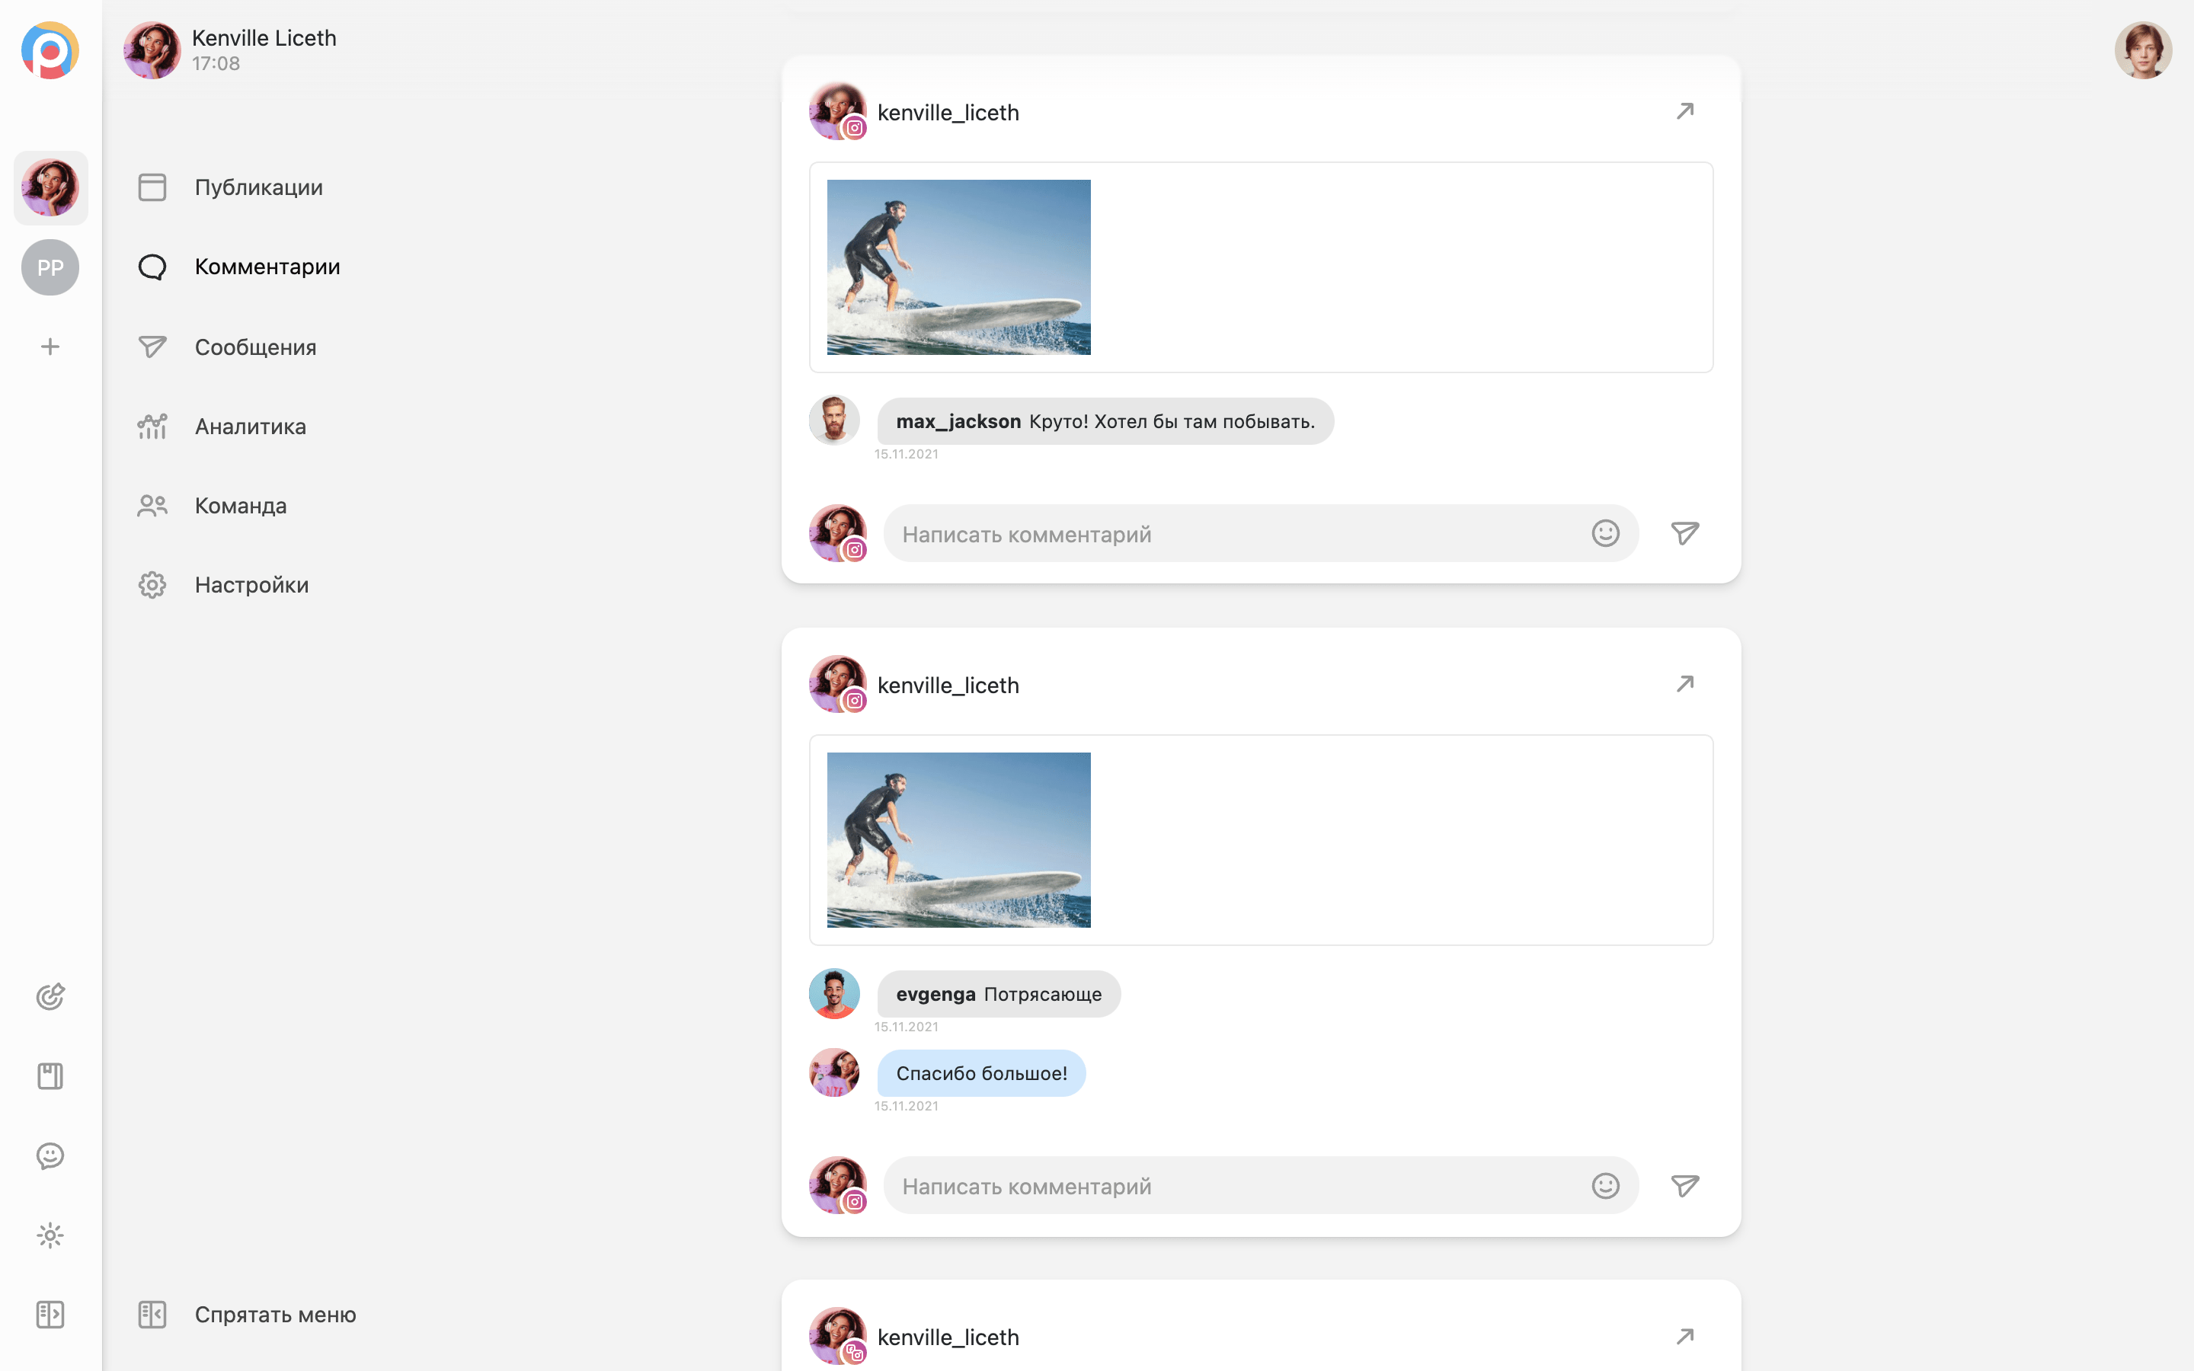Click the Спасибо большое! reply bubble
The image size is (2194, 1371).
(x=982, y=1074)
